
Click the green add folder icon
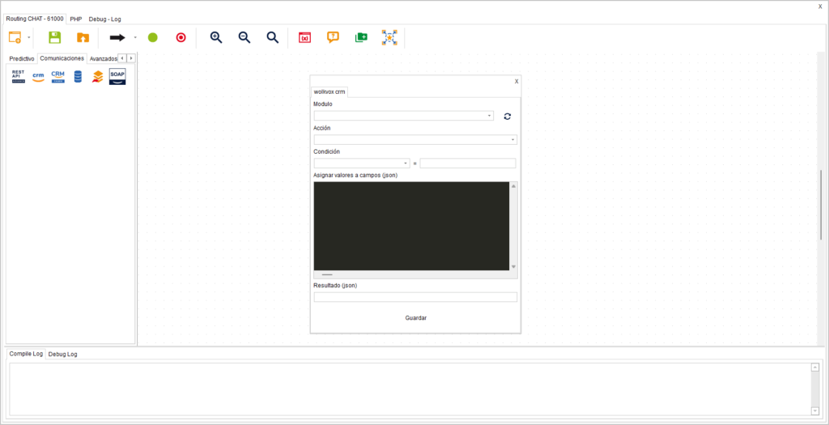pos(361,37)
